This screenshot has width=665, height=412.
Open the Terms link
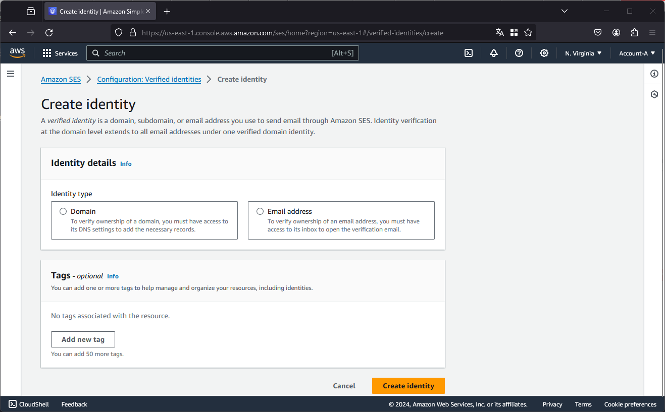tap(583, 404)
